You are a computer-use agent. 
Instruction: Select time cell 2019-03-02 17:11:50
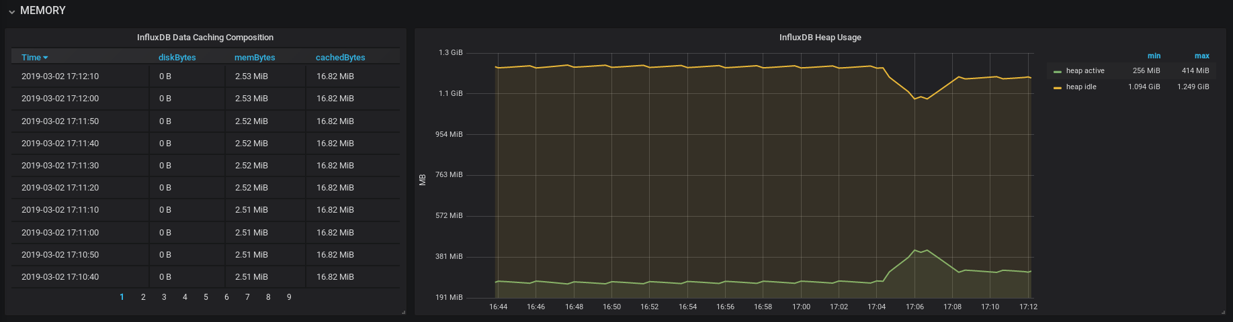[60, 121]
